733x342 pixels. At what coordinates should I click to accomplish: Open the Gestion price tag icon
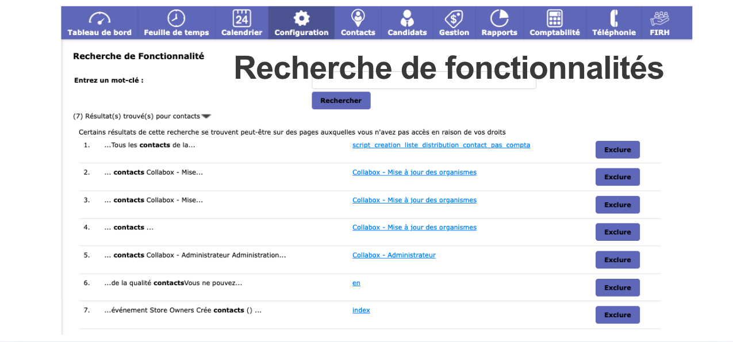(454, 18)
